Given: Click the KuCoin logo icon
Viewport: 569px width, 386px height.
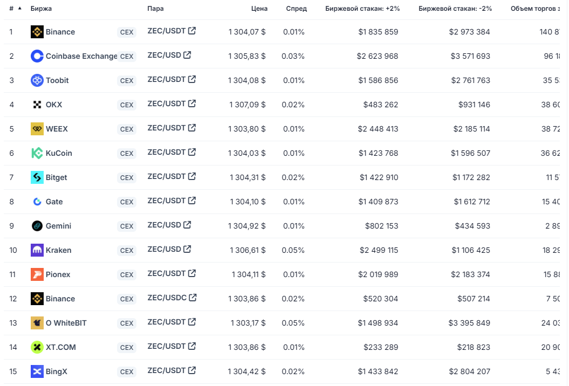Looking at the screenshot, I should click(37, 153).
